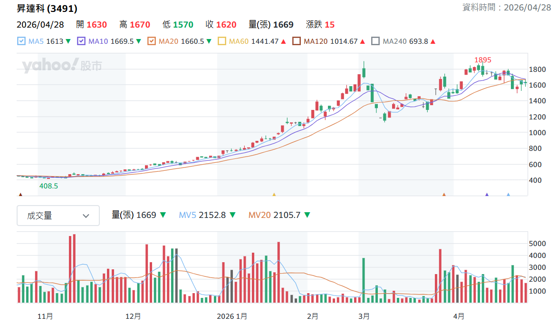Click the light blue triangle marker on the chart axis
The image size is (557, 325).
coord(508,194)
